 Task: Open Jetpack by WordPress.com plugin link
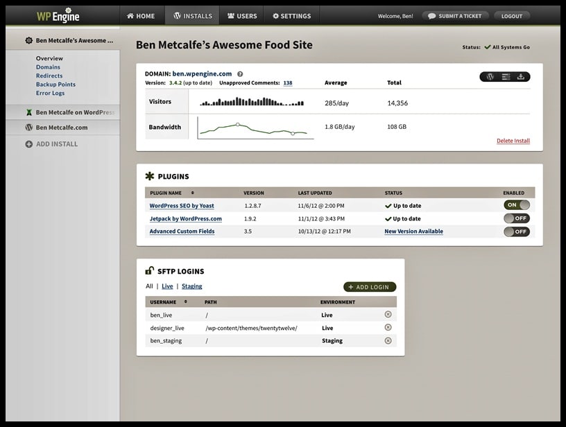point(185,218)
